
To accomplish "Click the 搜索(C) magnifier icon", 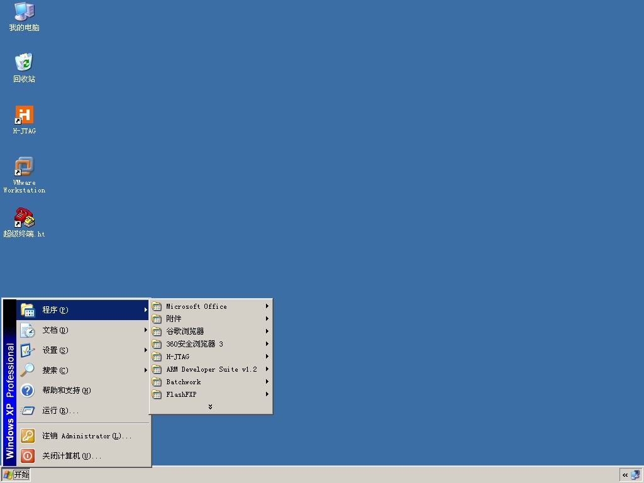I will (28, 370).
